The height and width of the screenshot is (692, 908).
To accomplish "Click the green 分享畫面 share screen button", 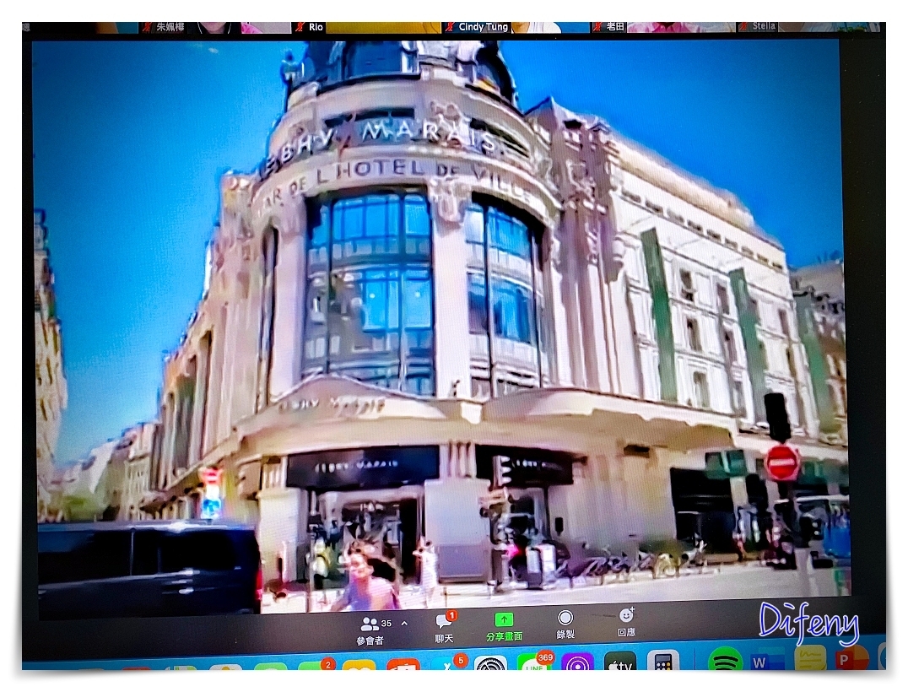I will [x=505, y=628].
